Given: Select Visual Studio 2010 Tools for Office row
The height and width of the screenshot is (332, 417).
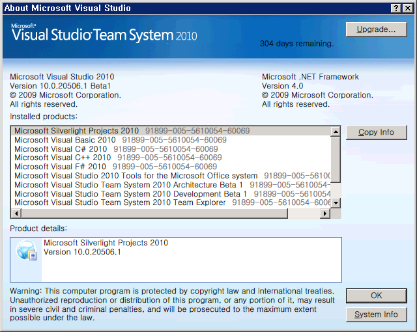Looking at the screenshot, I should coord(171,176).
